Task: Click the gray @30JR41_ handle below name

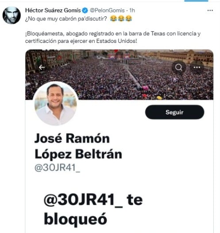Action: click(x=57, y=168)
